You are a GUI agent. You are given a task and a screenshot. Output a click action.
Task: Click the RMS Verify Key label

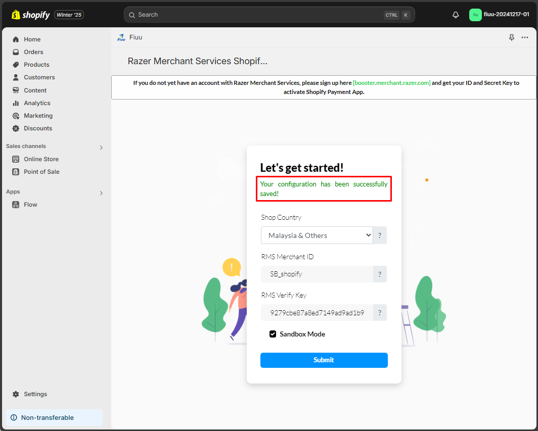[284, 295]
